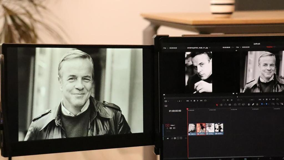Viewport: 284px width, 160px height.
Task: Select the Blade edit mode tool
Action: [230, 105]
